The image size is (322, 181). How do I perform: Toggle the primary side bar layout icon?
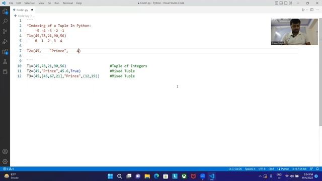point(276,3)
